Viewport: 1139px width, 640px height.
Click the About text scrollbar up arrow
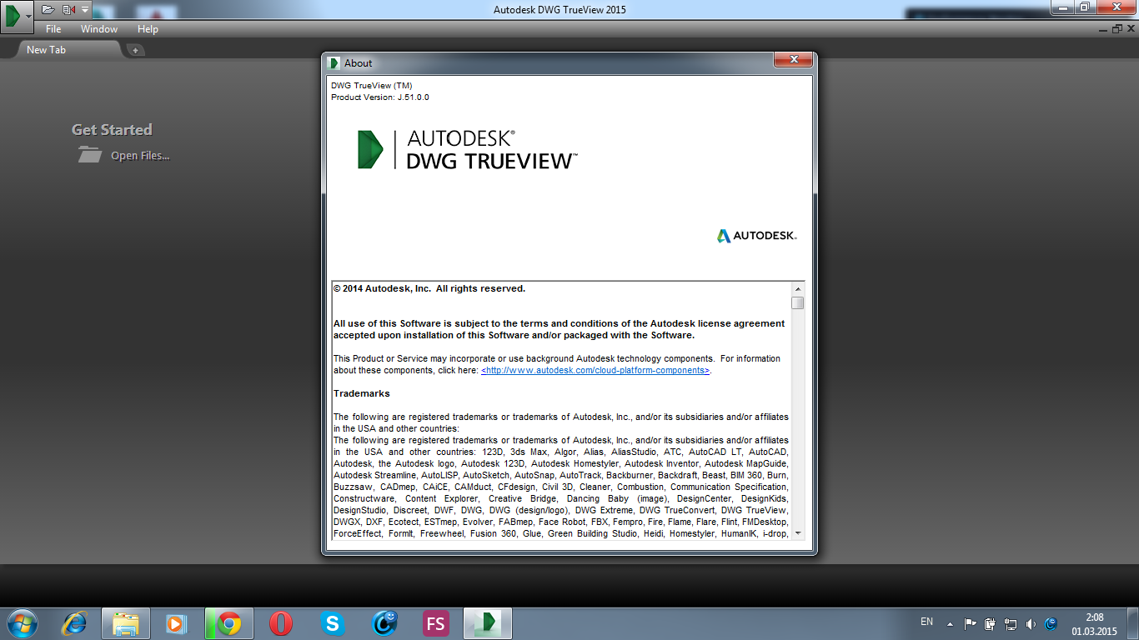coord(798,288)
